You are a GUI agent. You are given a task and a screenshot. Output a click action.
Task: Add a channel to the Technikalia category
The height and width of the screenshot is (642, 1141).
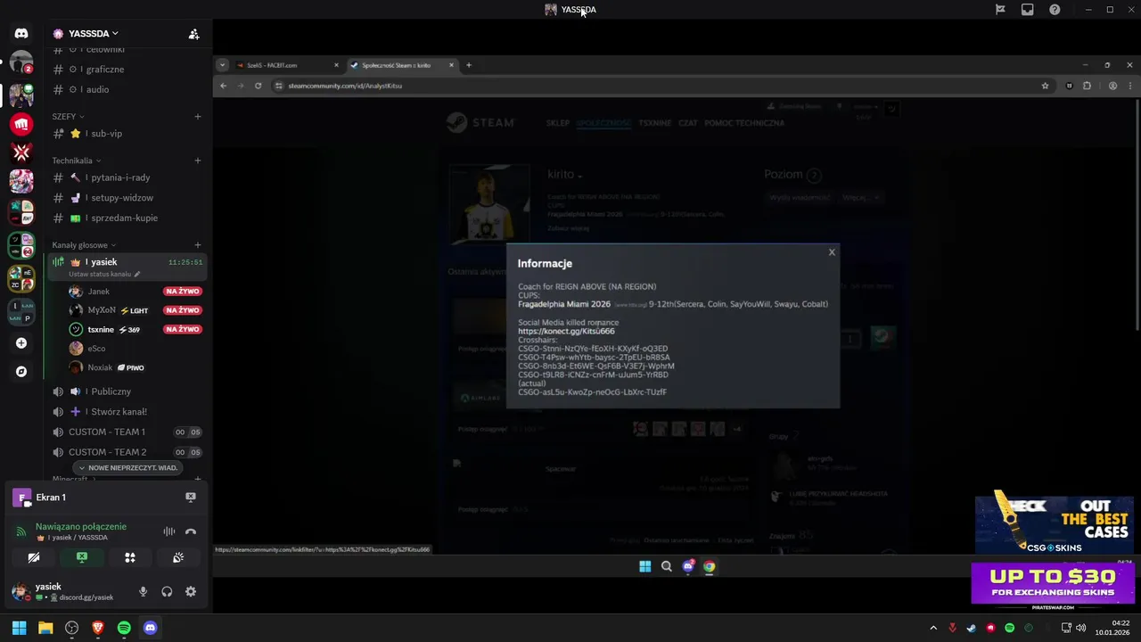click(x=198, y=160)
